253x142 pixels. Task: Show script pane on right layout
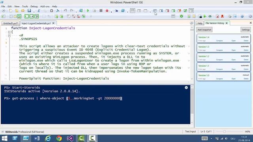139,11
